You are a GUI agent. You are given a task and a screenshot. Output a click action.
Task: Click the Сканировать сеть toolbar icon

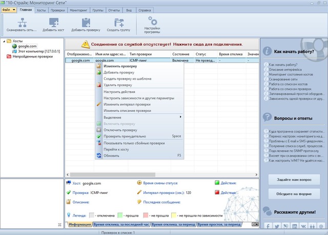click(22, 22)
